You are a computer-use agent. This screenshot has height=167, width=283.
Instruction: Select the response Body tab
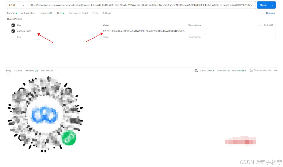pyautogui.click(x=8, y=71)
